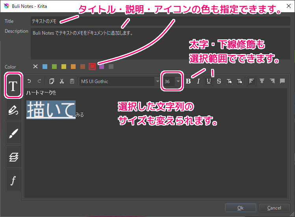
Task: Redo the text edit
Action: (39, 81)
